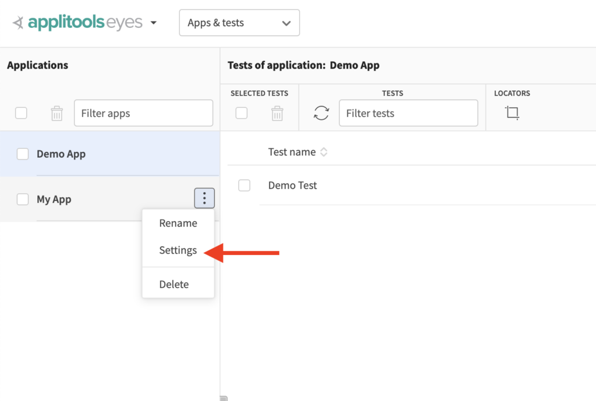Expand the Apps & tests dropdown
Screen dimensions: 596x401
(x=239, y=23)
